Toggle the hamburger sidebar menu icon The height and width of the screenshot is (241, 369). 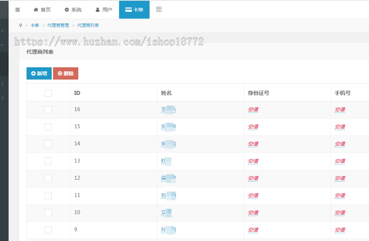(17, 10)
